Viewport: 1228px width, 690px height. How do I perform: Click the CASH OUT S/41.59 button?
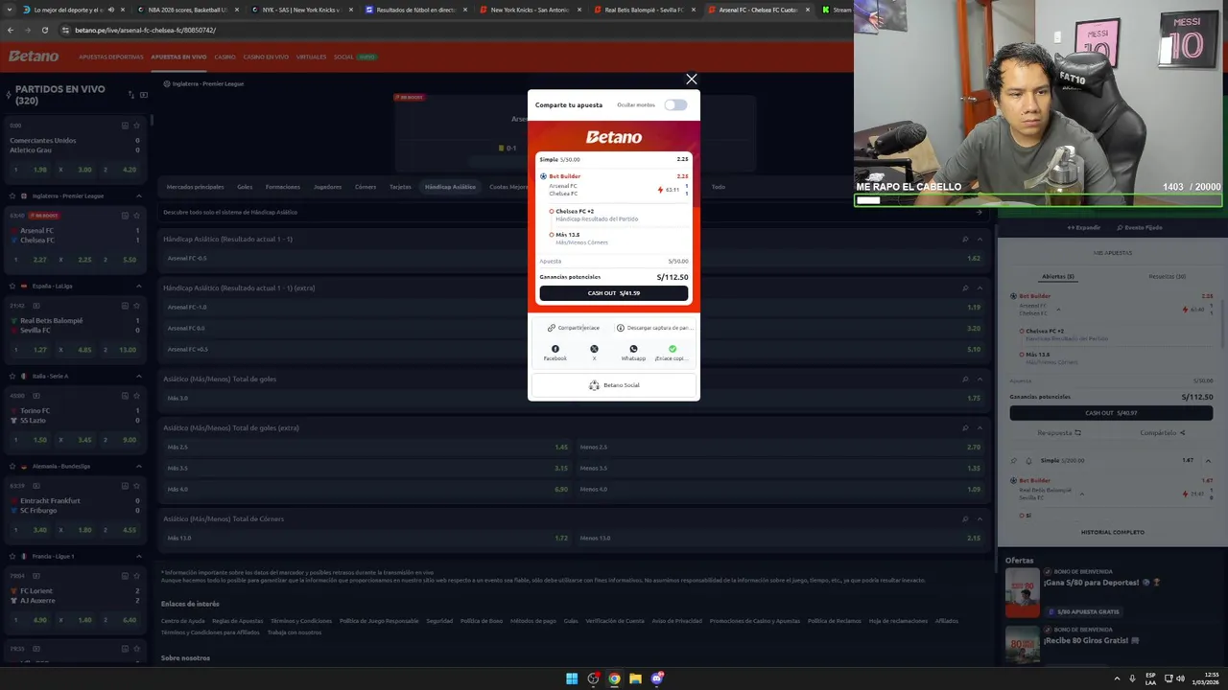pos(614,293)
